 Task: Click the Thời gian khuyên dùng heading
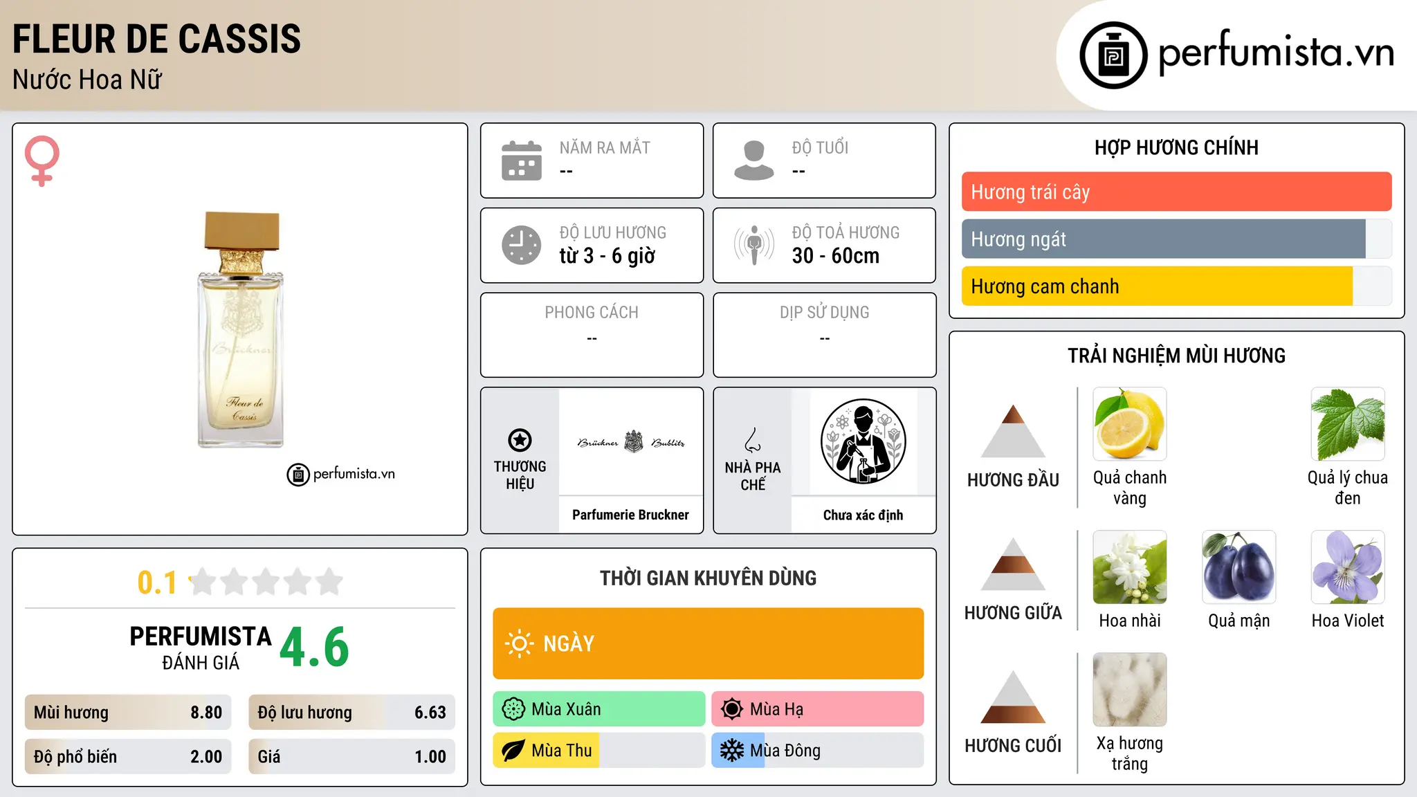[x=708, y=578]
